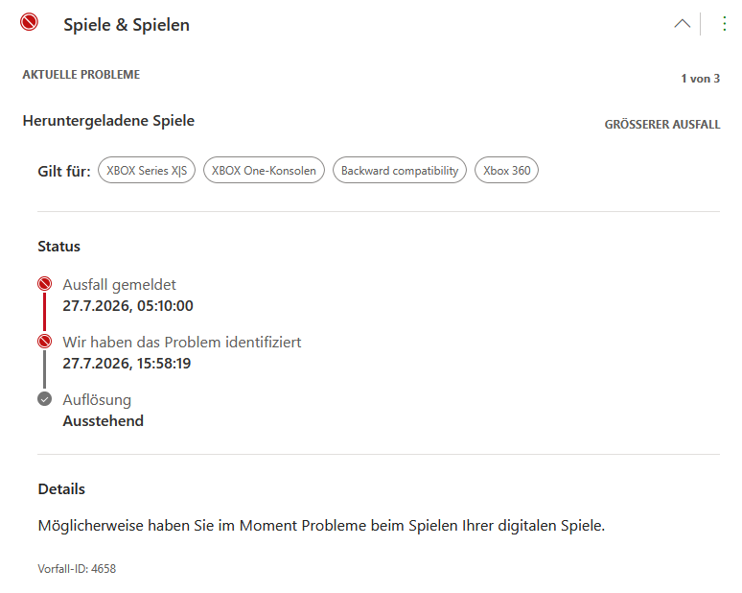This screenshot has height=593, width=742.
Task: Click the grey Auflösung checkmark icon
Action: (x=44, y=399)
